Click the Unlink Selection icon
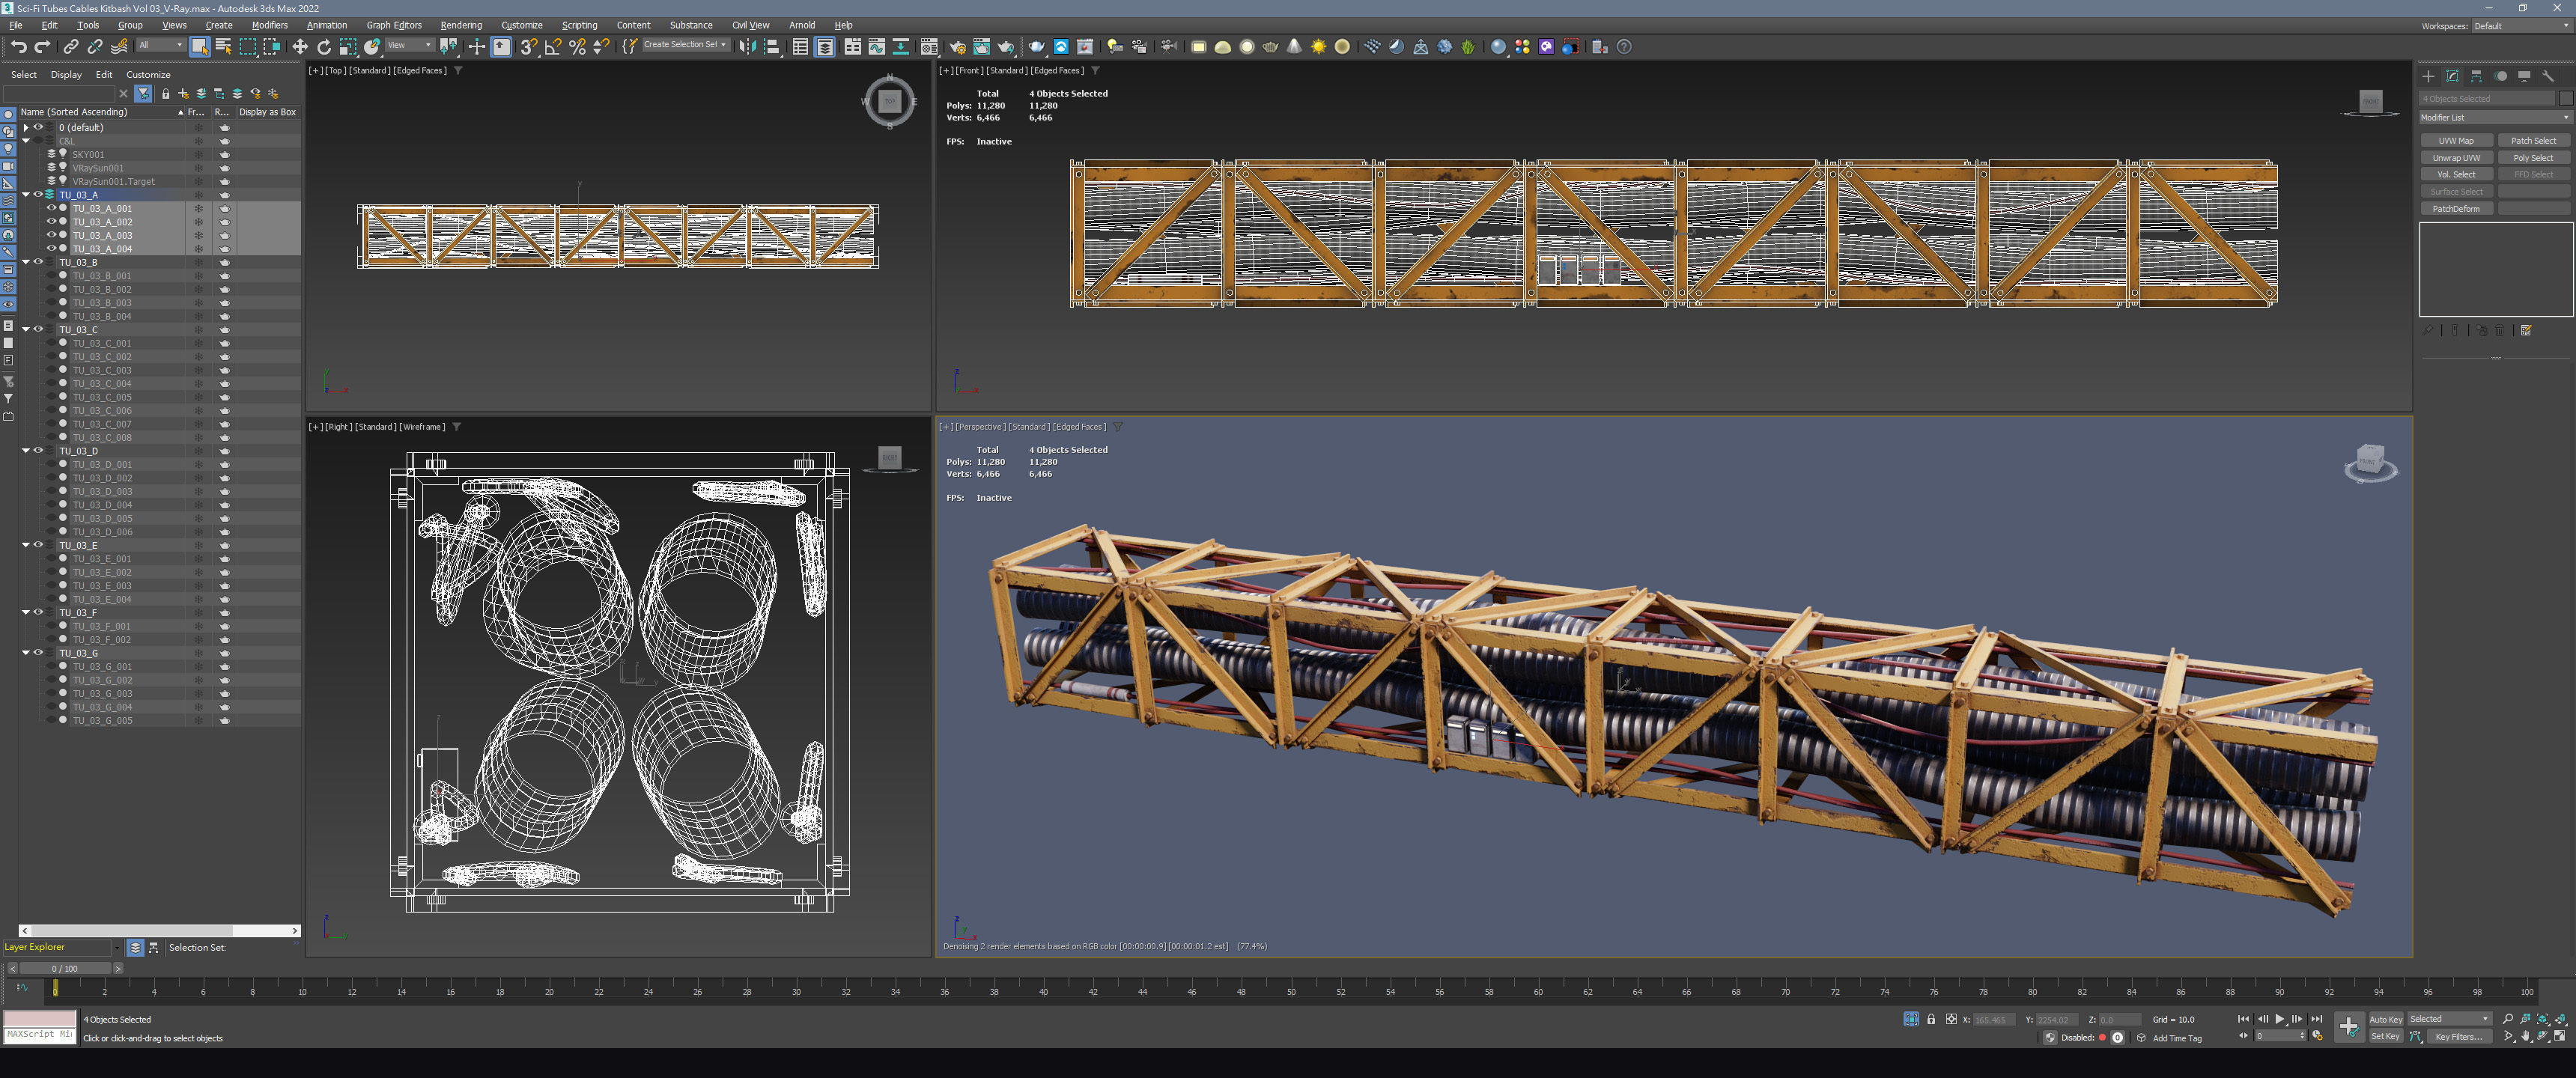The image size is (2576, 1078). coord(95,47)
